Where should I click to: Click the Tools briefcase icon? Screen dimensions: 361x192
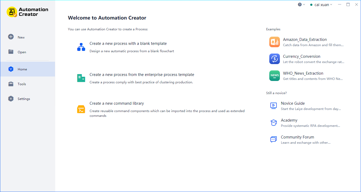click(11, 84)
